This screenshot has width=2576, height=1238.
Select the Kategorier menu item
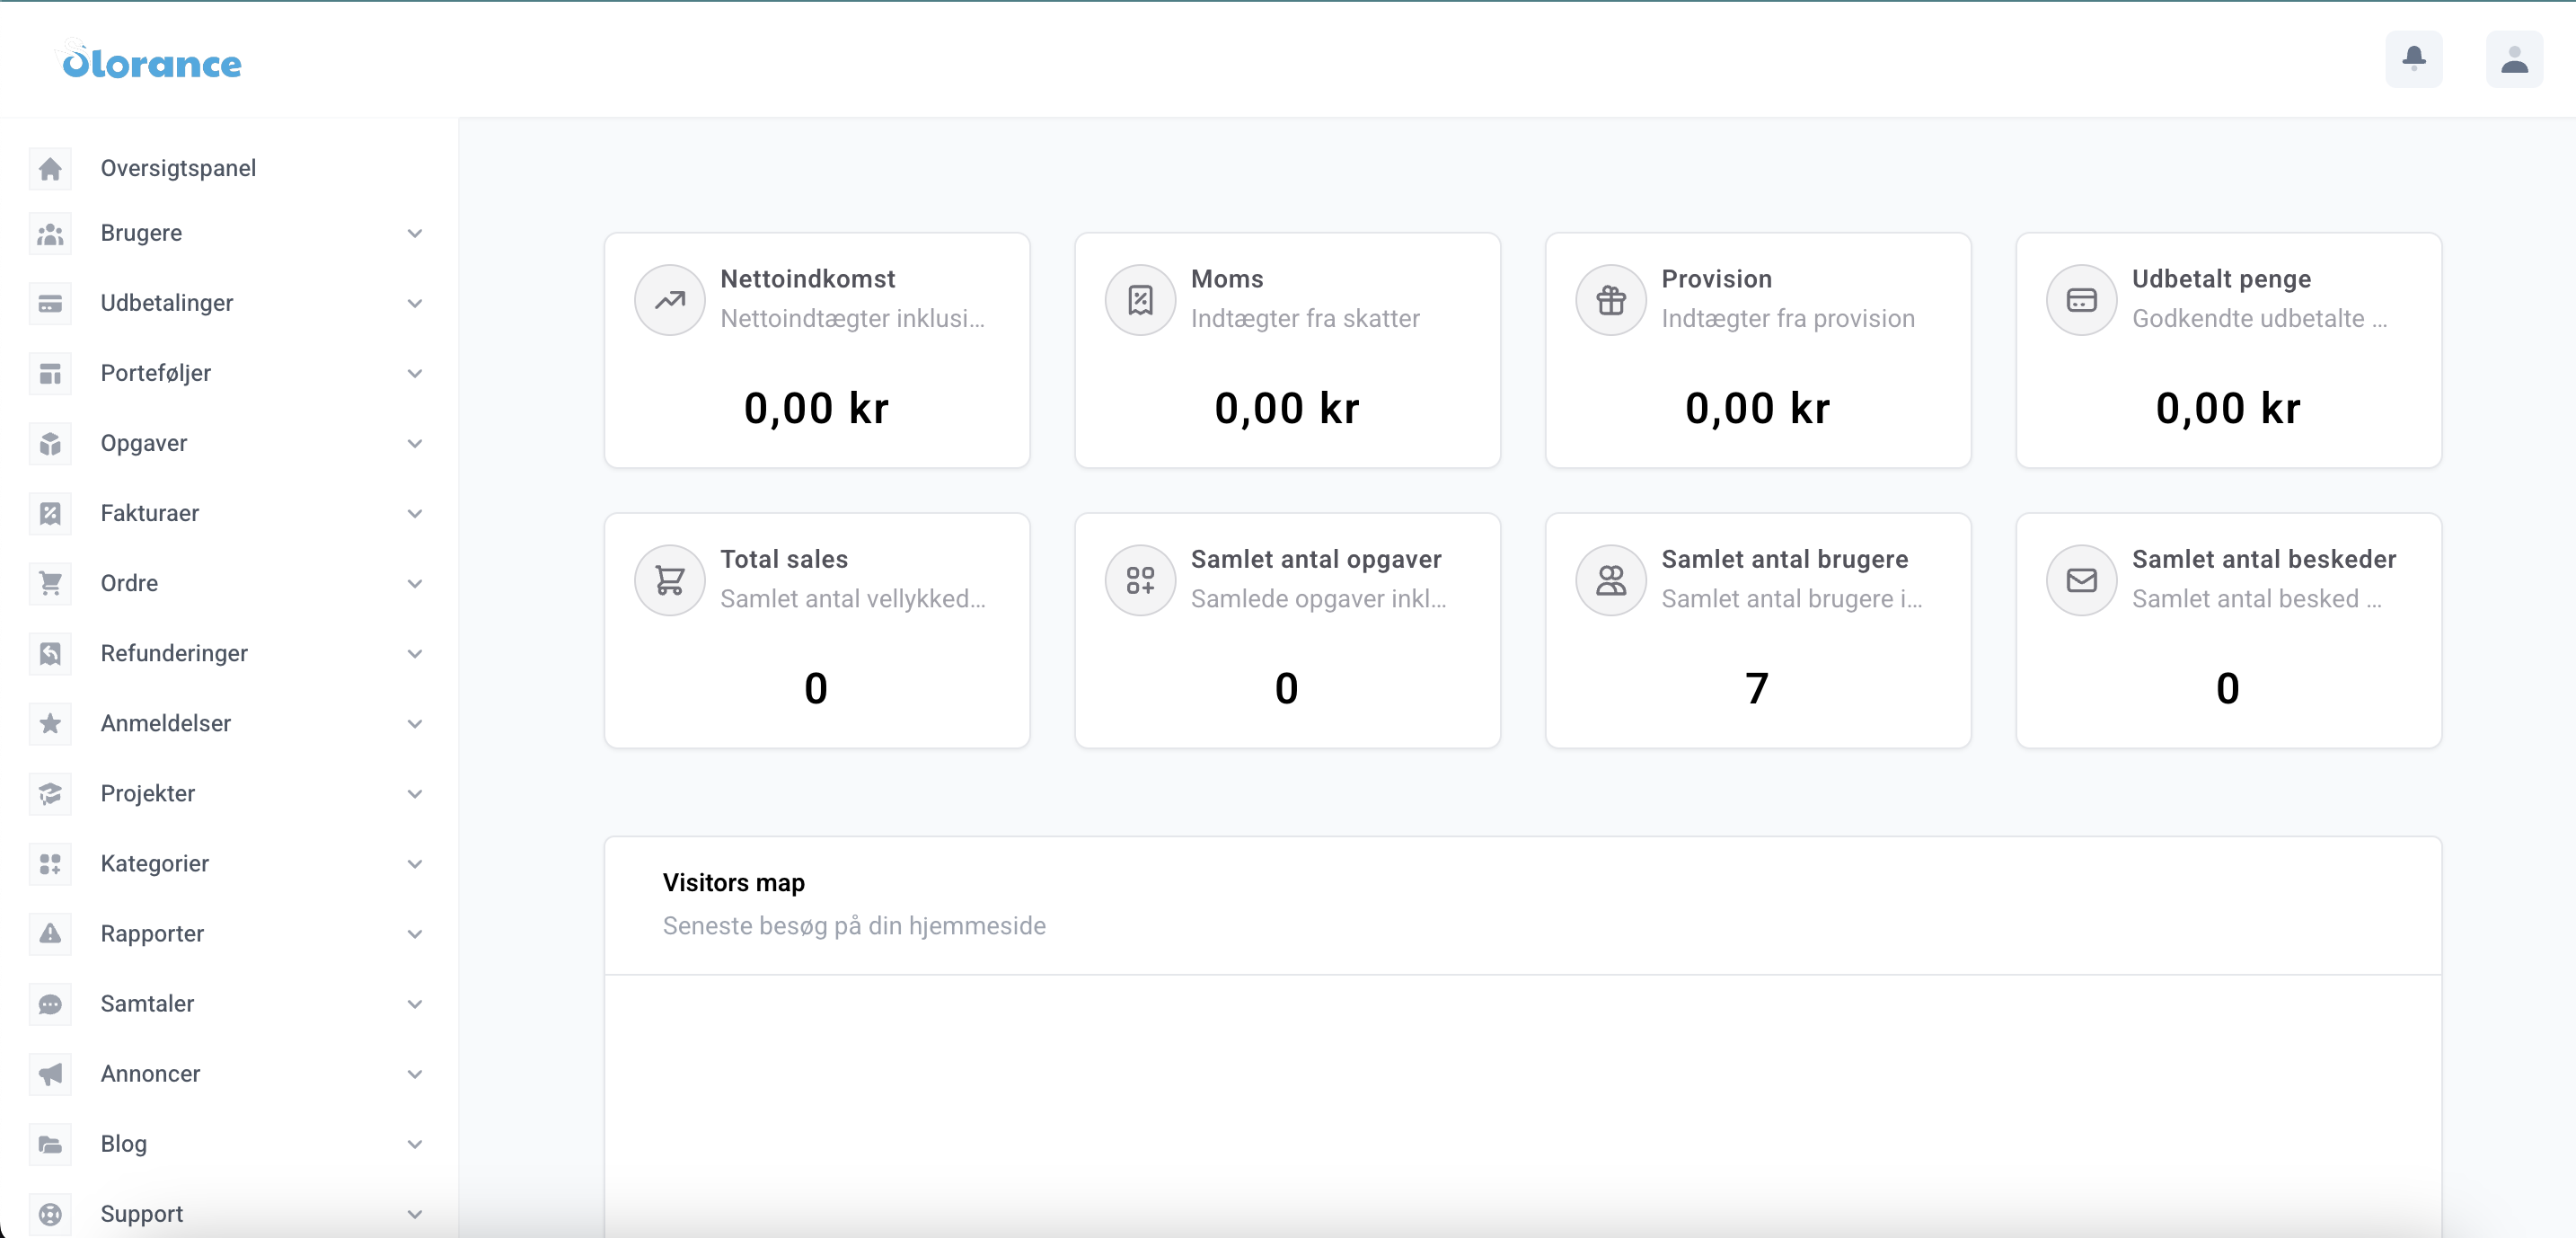(155, 864)
